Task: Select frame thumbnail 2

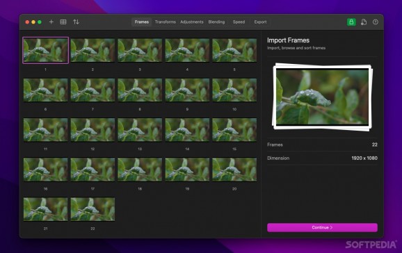Action: click(93, 50)
